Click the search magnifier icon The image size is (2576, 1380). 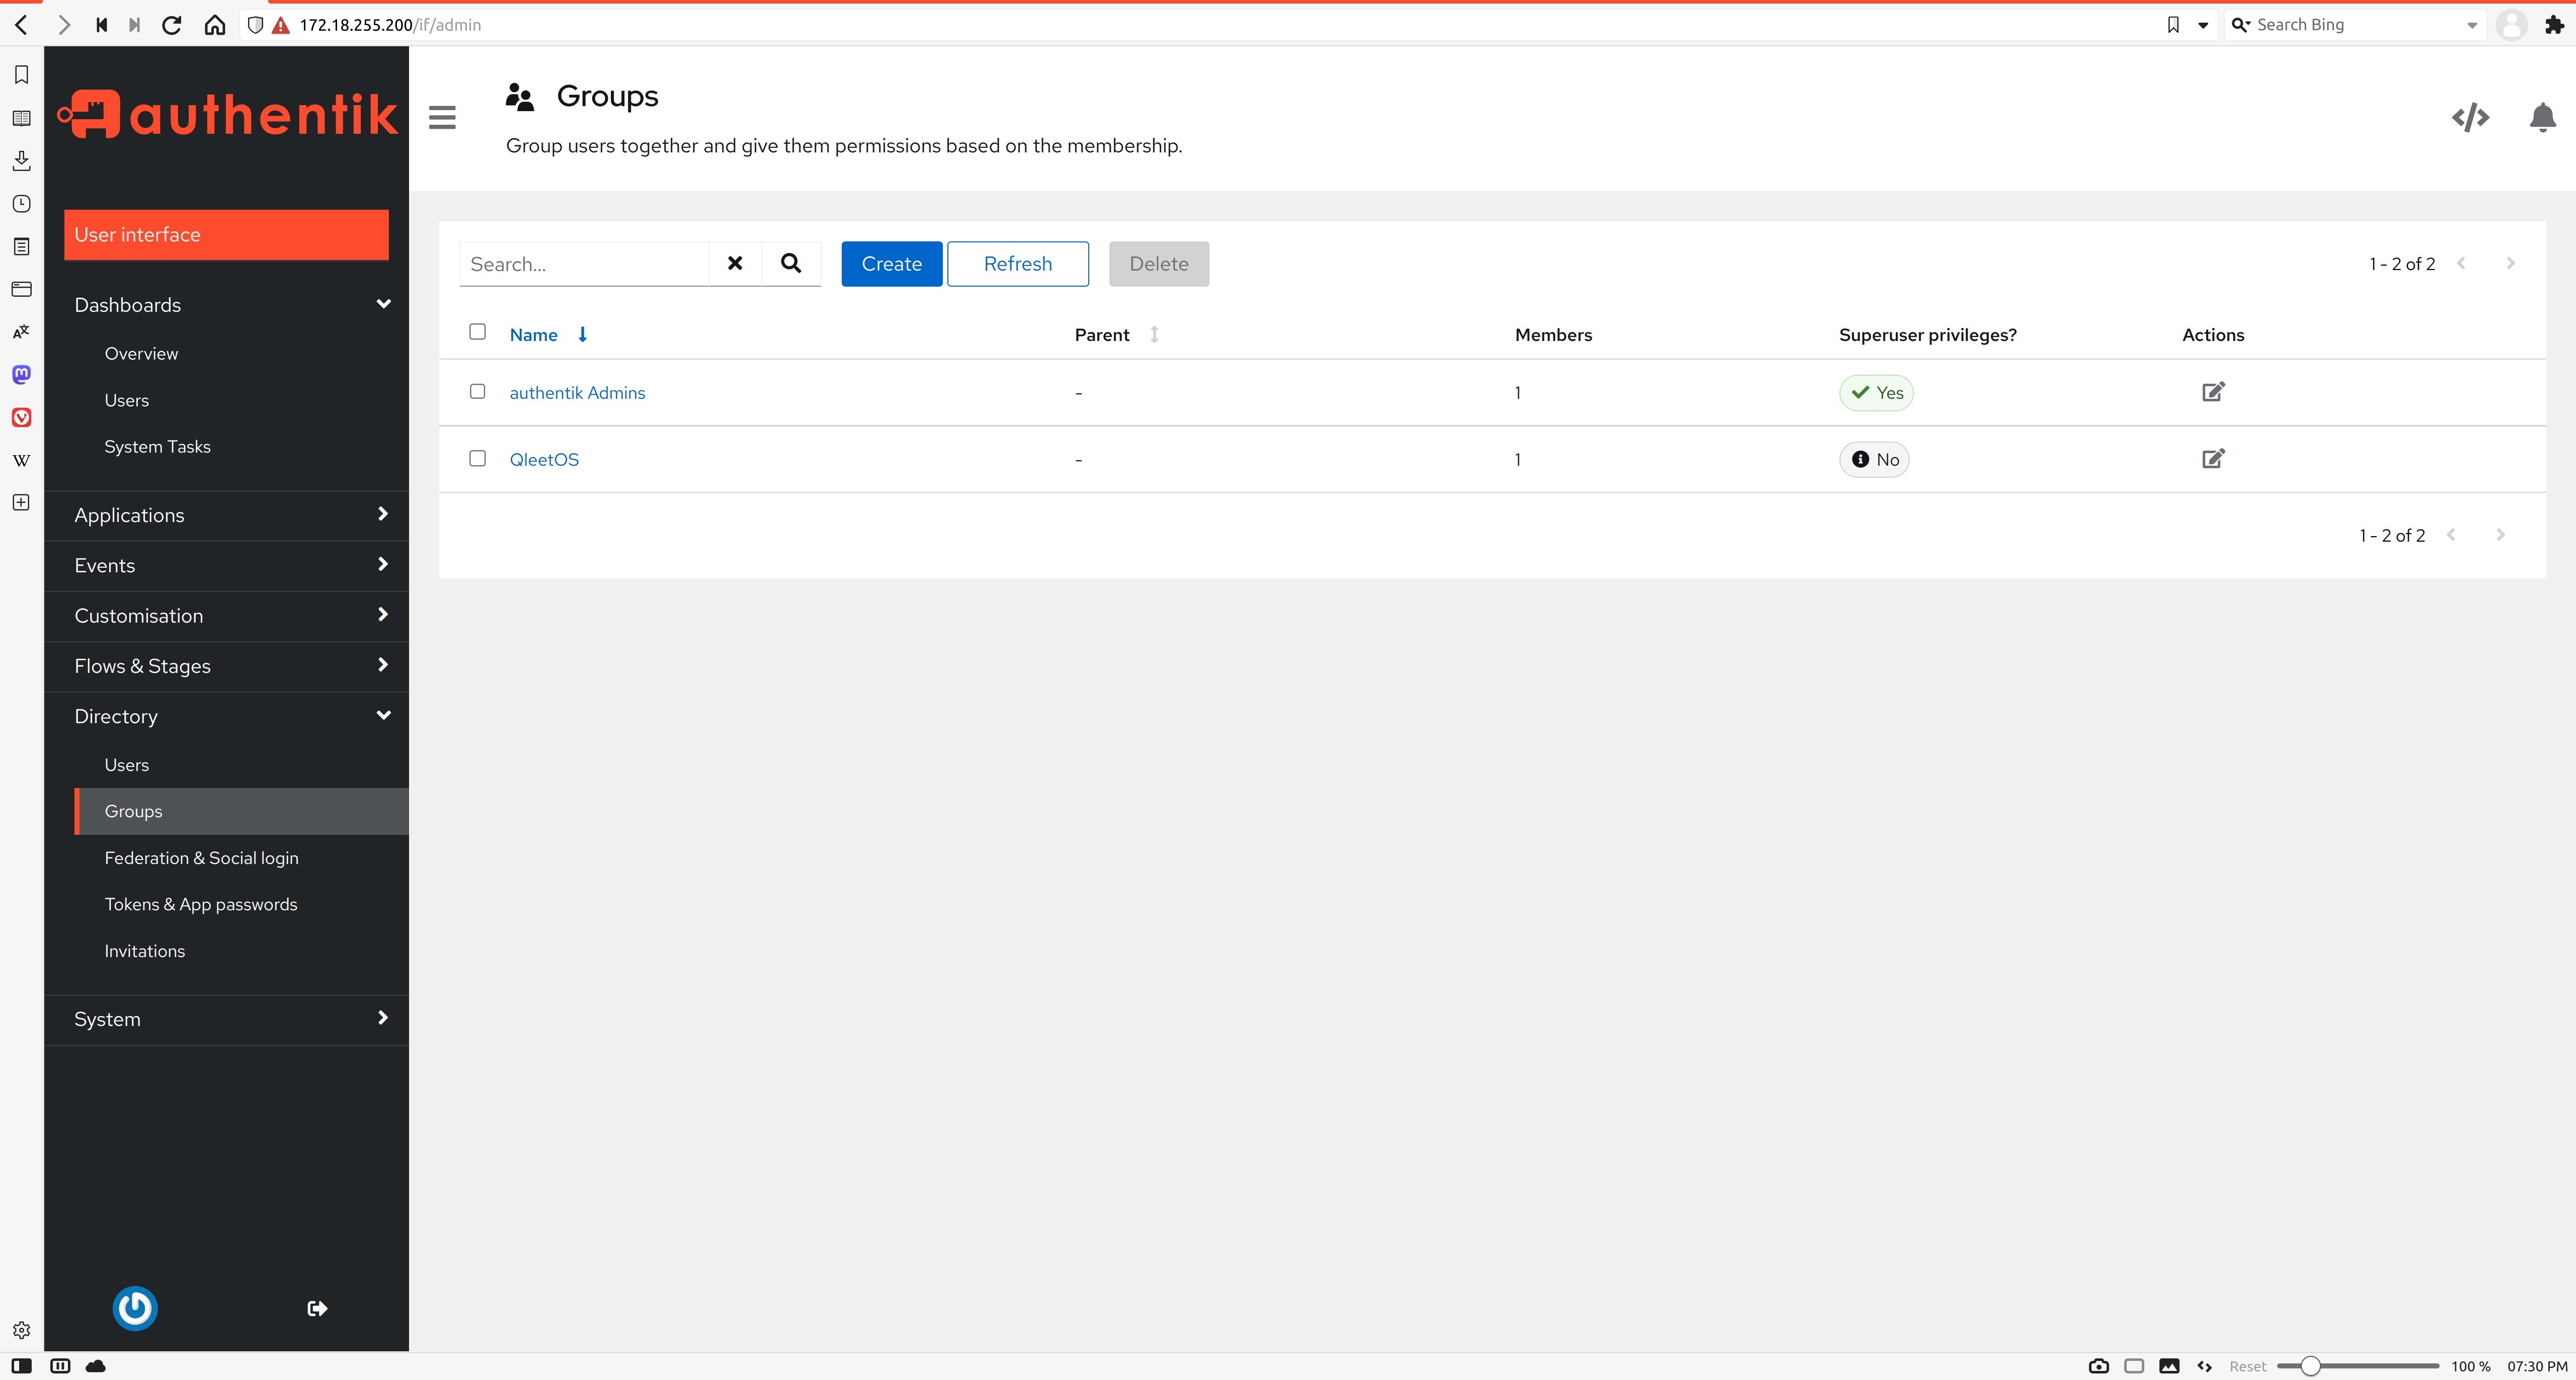790,264
